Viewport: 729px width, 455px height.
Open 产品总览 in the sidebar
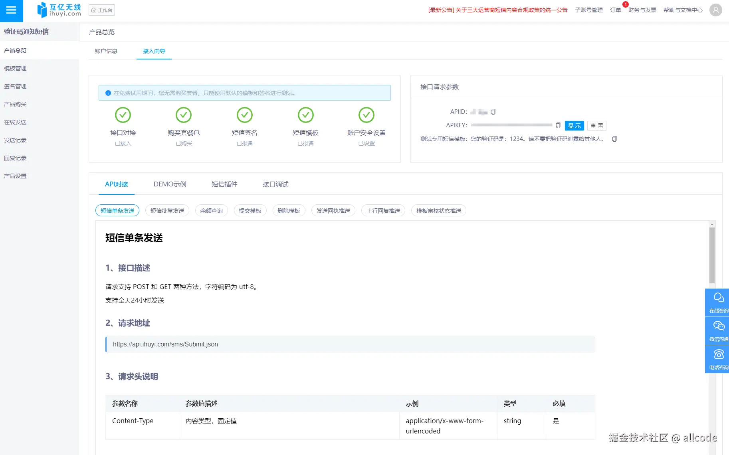tap(40, 50)
